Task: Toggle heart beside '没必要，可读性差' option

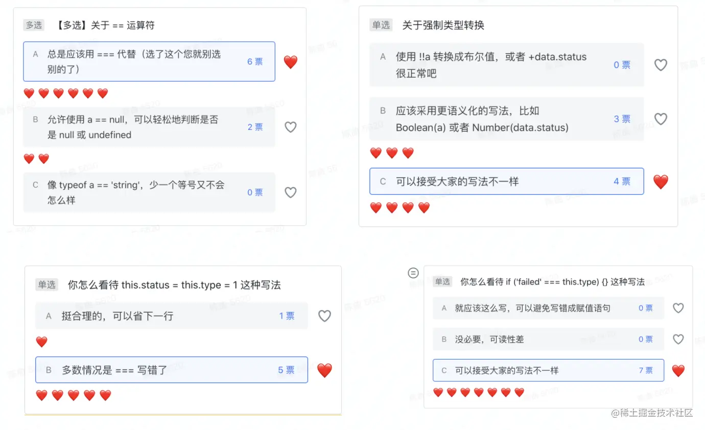Action: pyautogui.click(x=678, y=339)
